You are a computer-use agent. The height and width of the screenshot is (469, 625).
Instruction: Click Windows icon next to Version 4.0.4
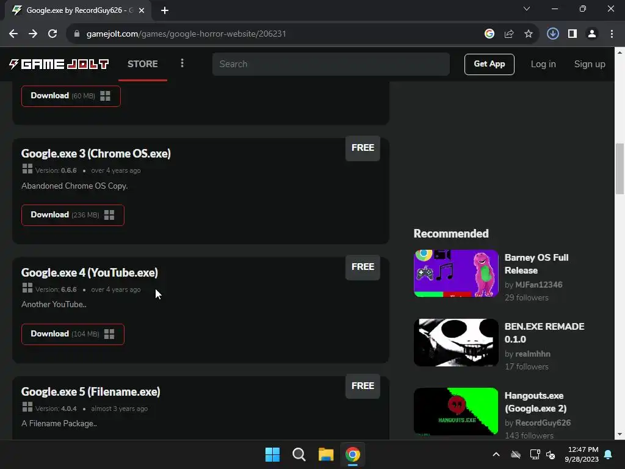[x=27, y=407]
